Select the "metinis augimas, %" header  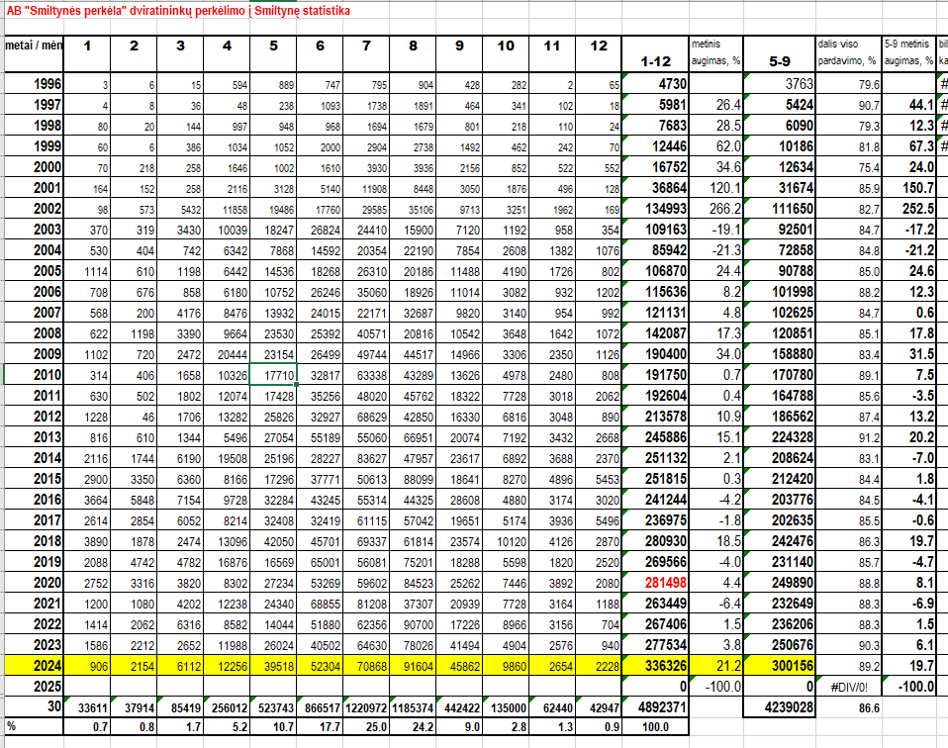[x=715, y=52]
